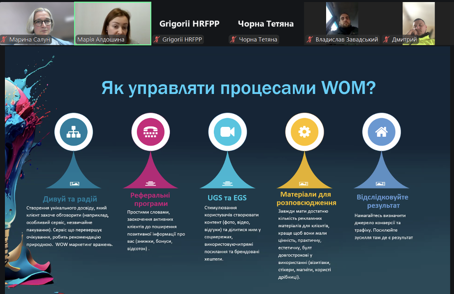Image resolution: width=454 pixels, height=294 pixels.
Task: Click muted microphone icon next to Grigorii HRFPP
Action: coord(158,40)
